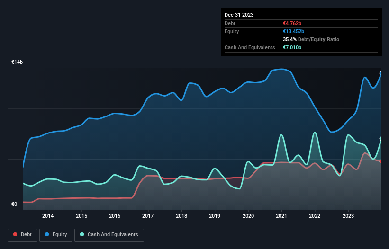Click the €0 y-axis label
Image resolution: width=389 pixels, height=249 pixels.
tap(14, 204)
